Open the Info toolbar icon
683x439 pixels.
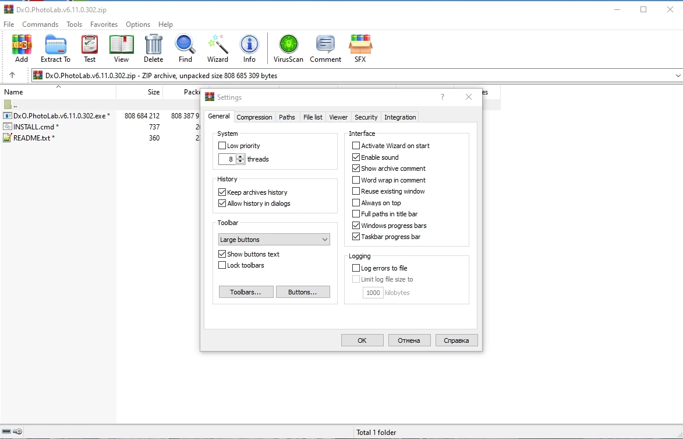tap(249, 44)
